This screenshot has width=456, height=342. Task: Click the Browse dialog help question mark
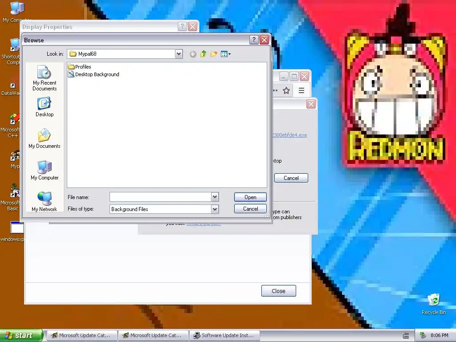click(x=254, y=40)
